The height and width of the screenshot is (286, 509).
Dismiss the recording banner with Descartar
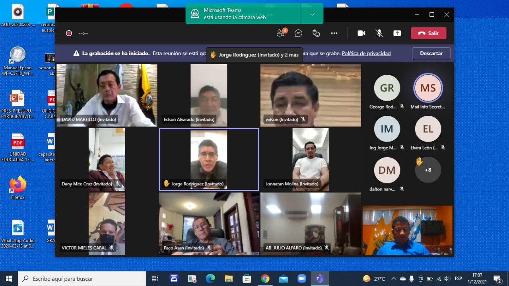click(x=431, y=53)
